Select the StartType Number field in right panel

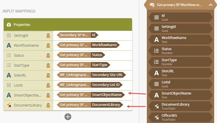coord(180,61)
